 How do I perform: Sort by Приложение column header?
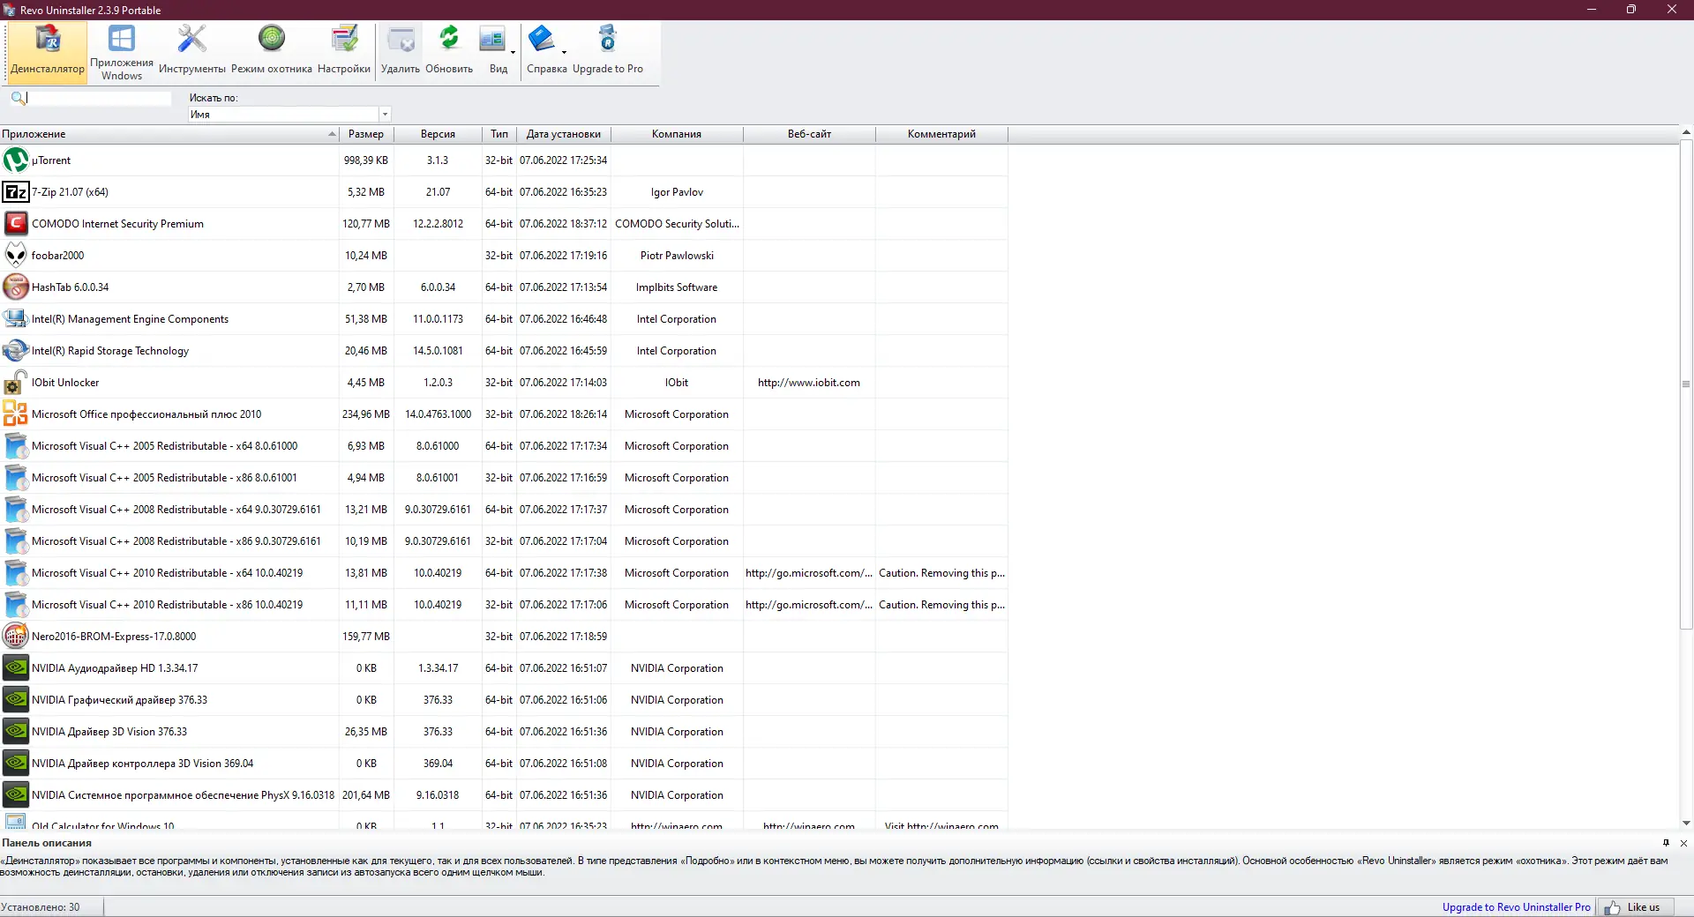pyautogui.click(x=169, y=134)
